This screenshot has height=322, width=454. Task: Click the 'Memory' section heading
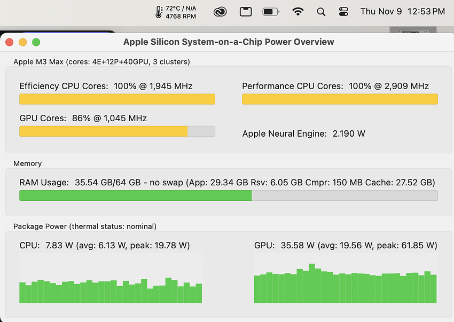pyautogui.click(x=27, y=163)
